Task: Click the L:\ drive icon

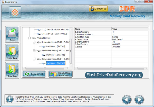Action: (x=39, y=34)
